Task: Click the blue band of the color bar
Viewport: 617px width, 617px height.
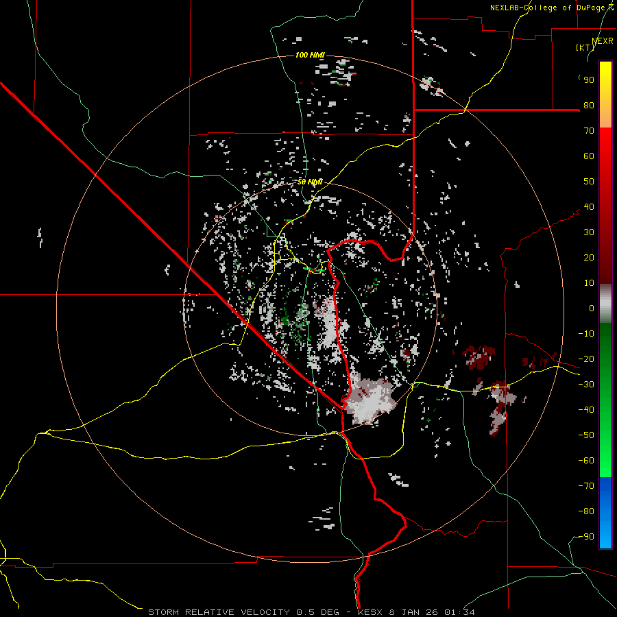Action: coord(605,512)
